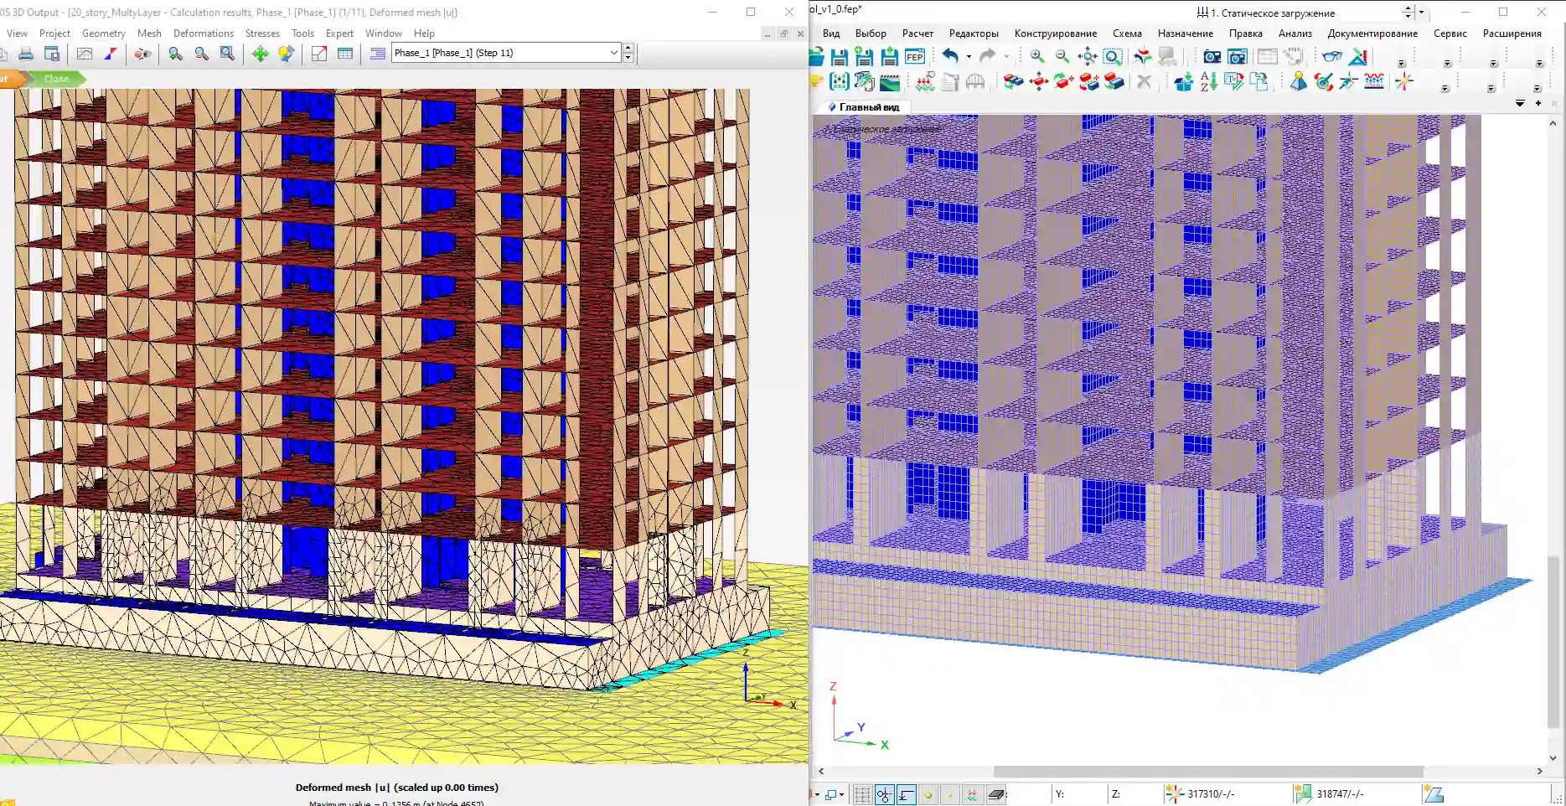Click the horizontal scrollbar in the right viewport
The image size is (1566, 806).
tap(1207, 772)
